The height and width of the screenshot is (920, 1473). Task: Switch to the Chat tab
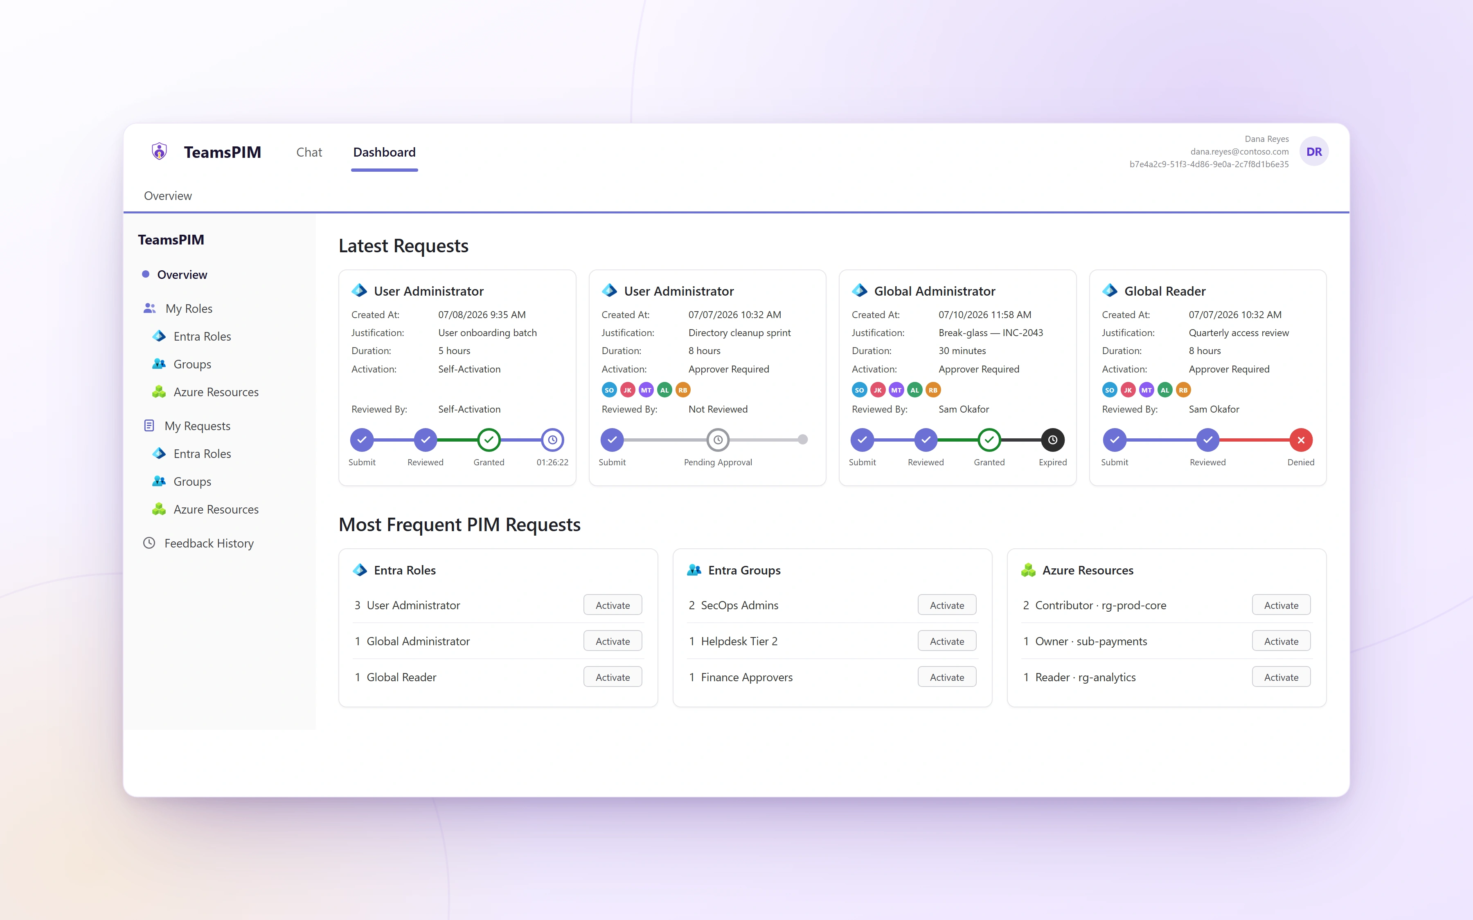tap(309, 152)
